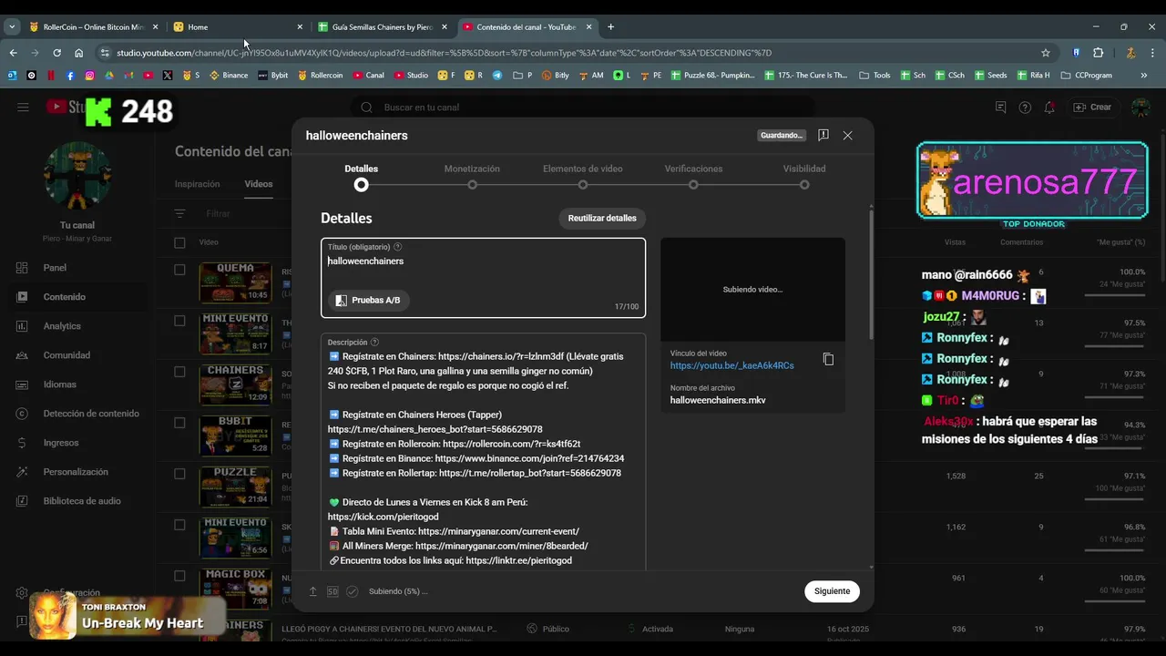
Task: Switch to the Videos content tab
Action: (x=259, y=184)
